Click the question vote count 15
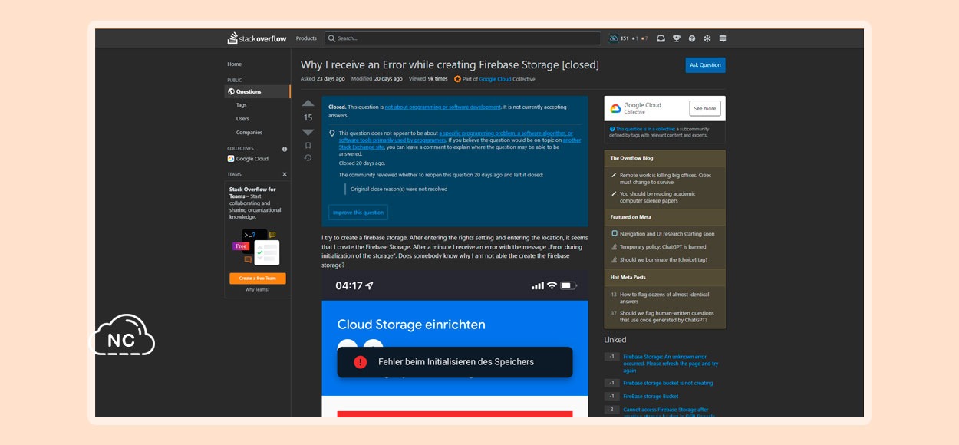 coord(308,117)
